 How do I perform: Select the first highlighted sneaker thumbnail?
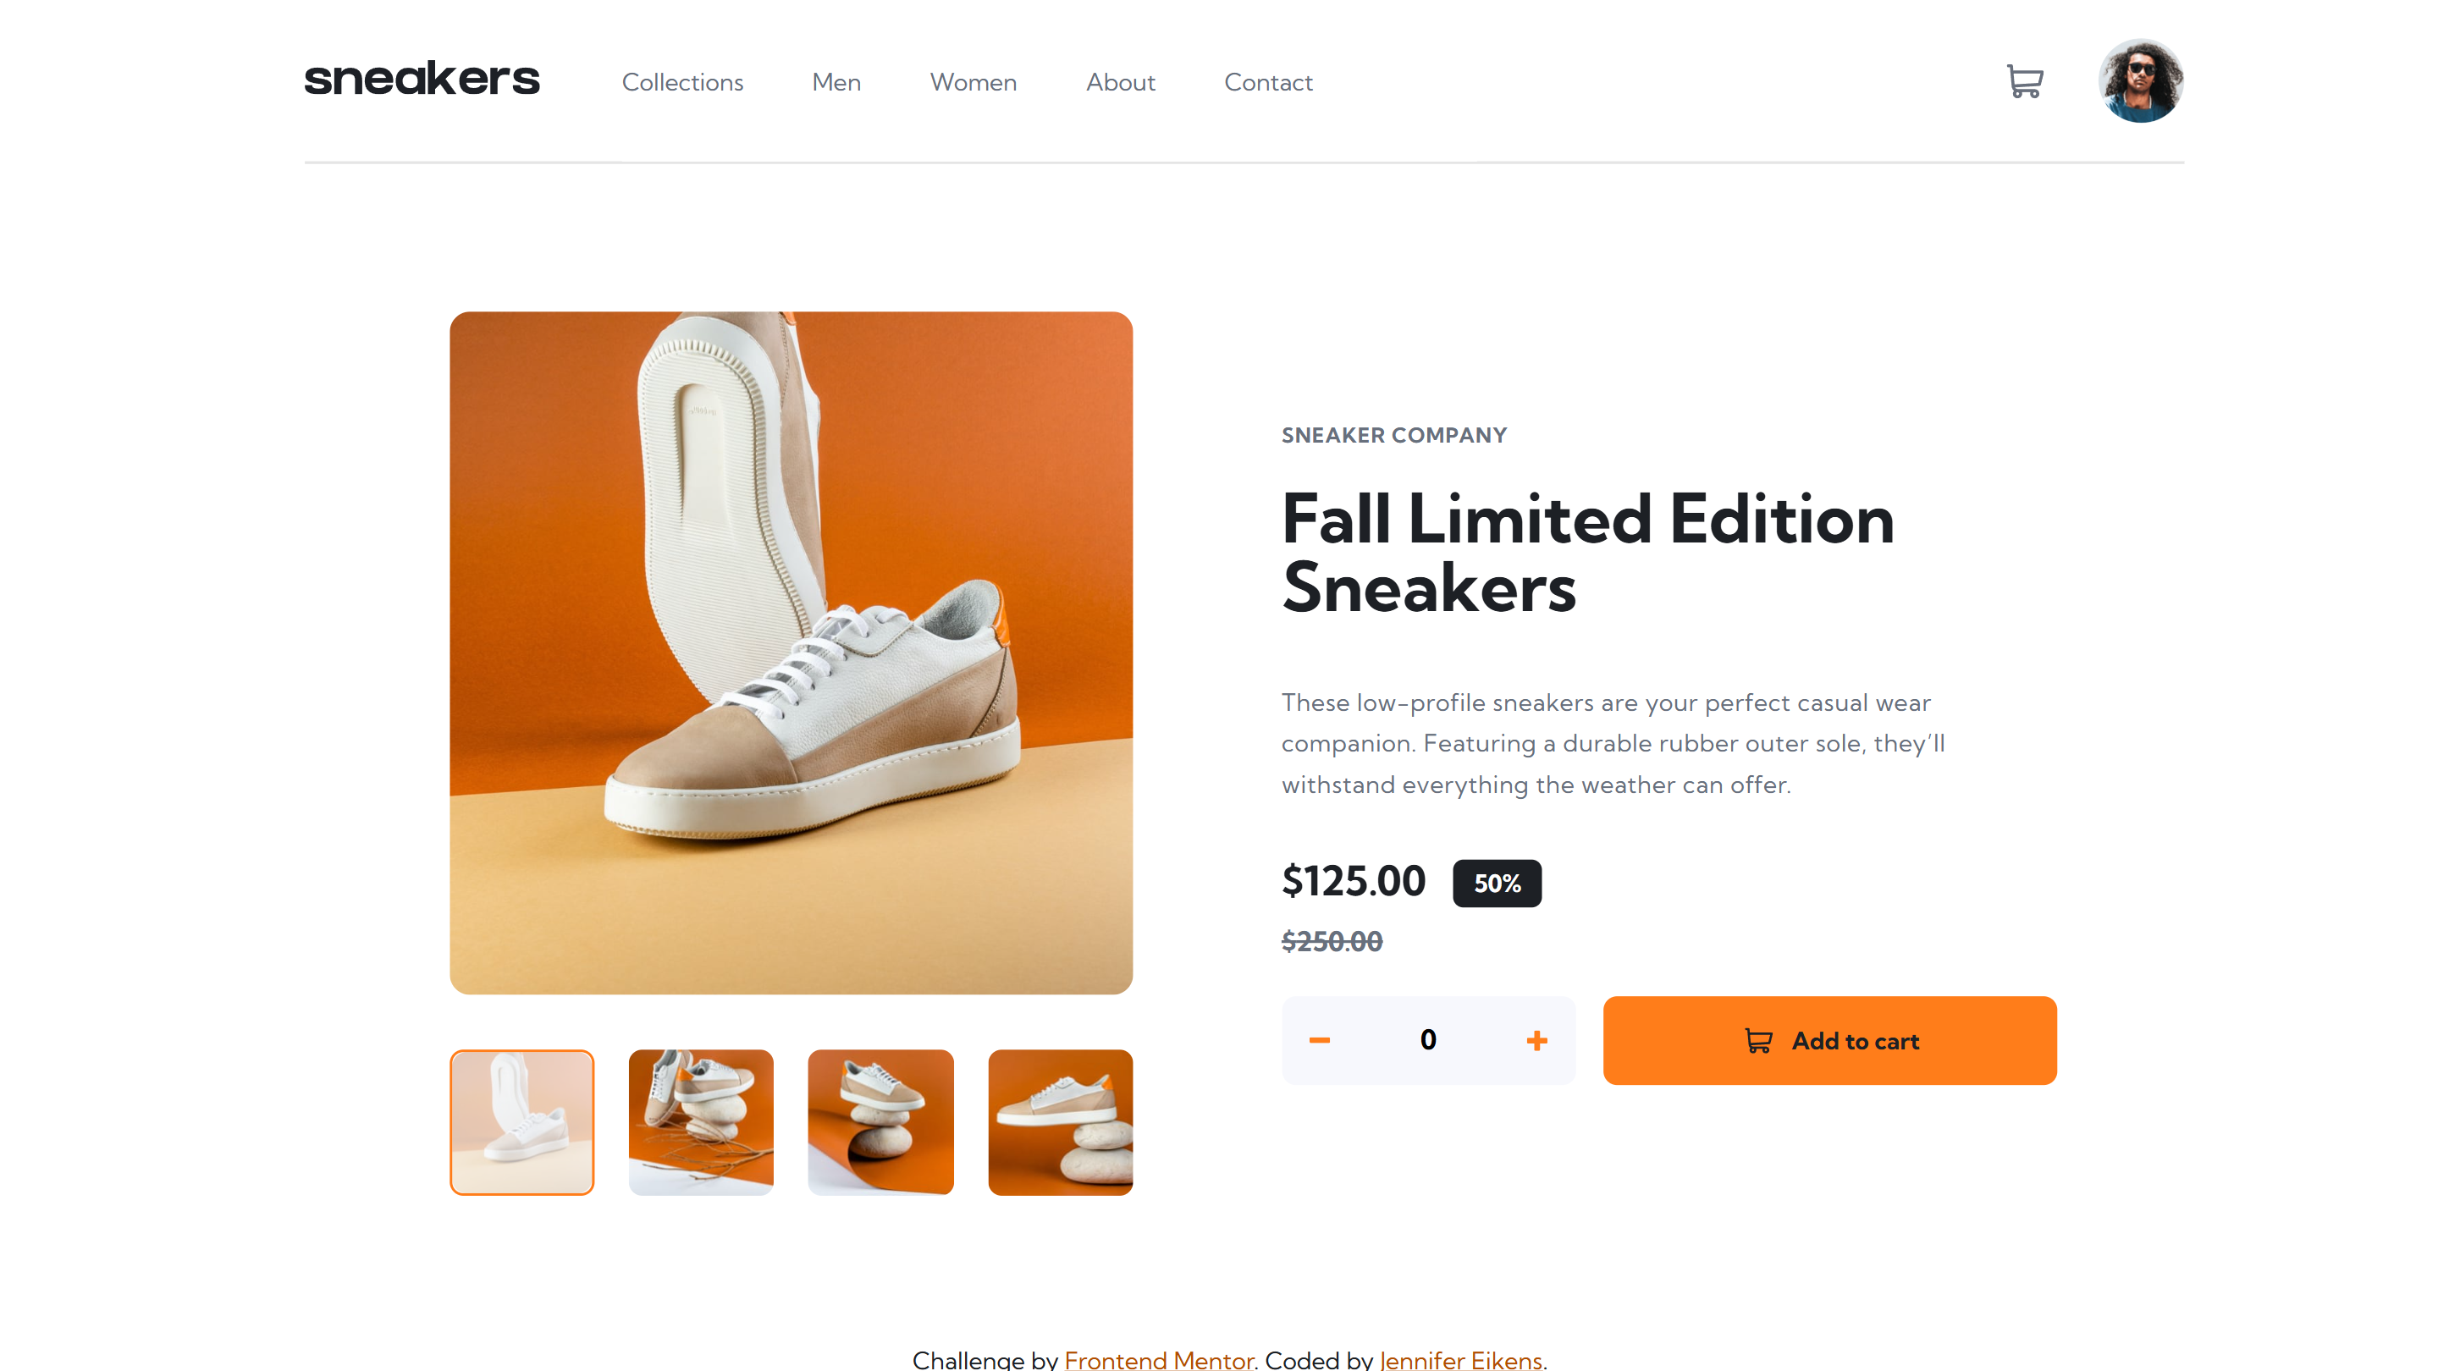tap(521, 1122)
